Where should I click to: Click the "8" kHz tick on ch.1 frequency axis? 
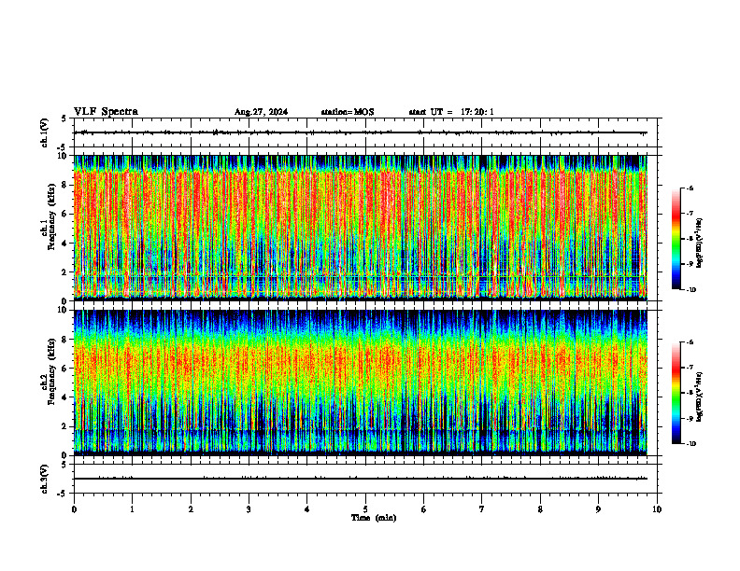[64, 185]
